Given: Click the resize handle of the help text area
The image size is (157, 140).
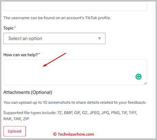Looking at the screenshot, I should tap(145, 83).
